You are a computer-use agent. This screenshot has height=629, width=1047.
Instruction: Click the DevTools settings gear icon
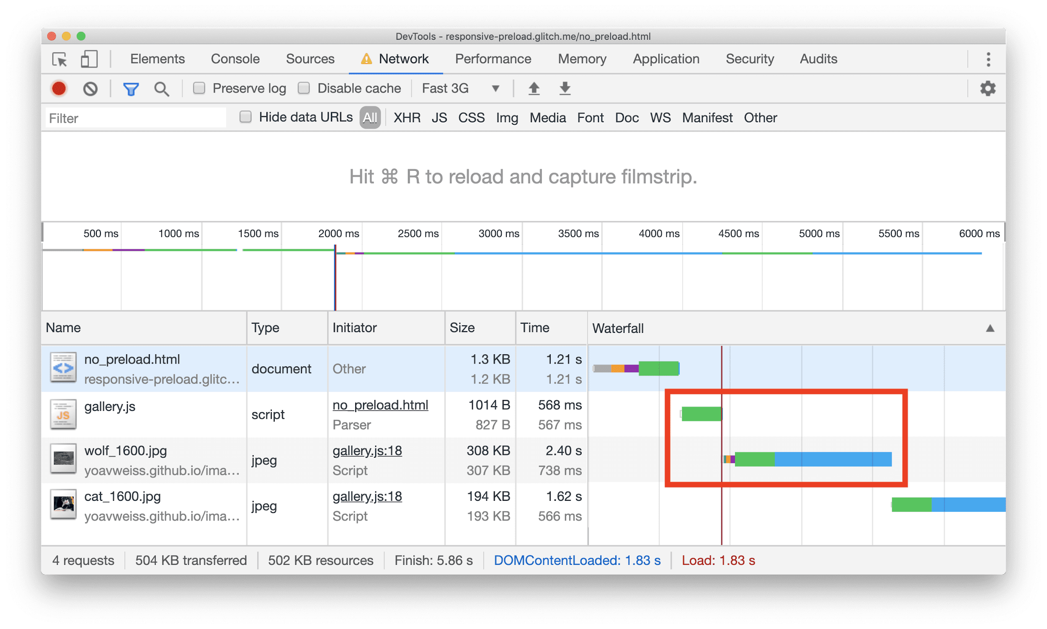click(988, 88)
